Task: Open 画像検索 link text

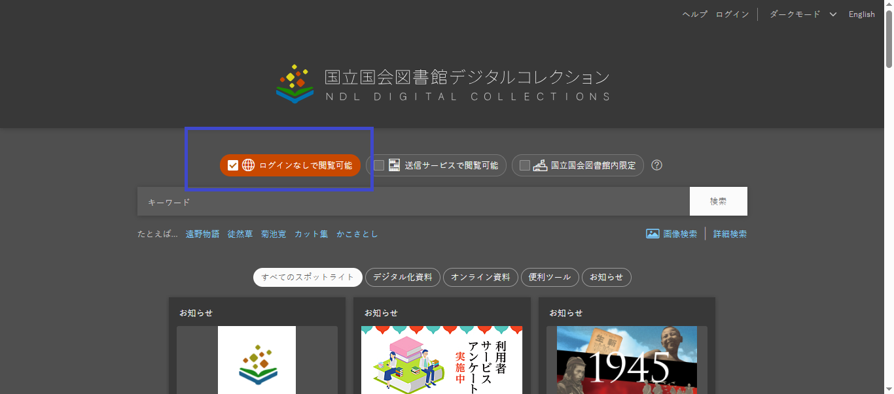Action: [680, 234]
